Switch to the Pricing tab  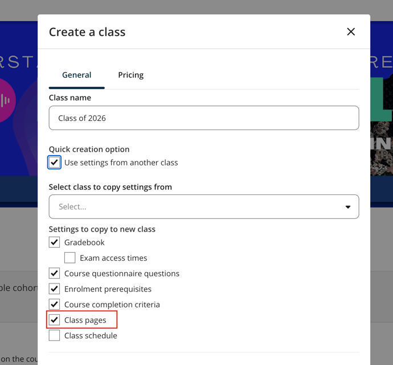click(x=131, y=75)
